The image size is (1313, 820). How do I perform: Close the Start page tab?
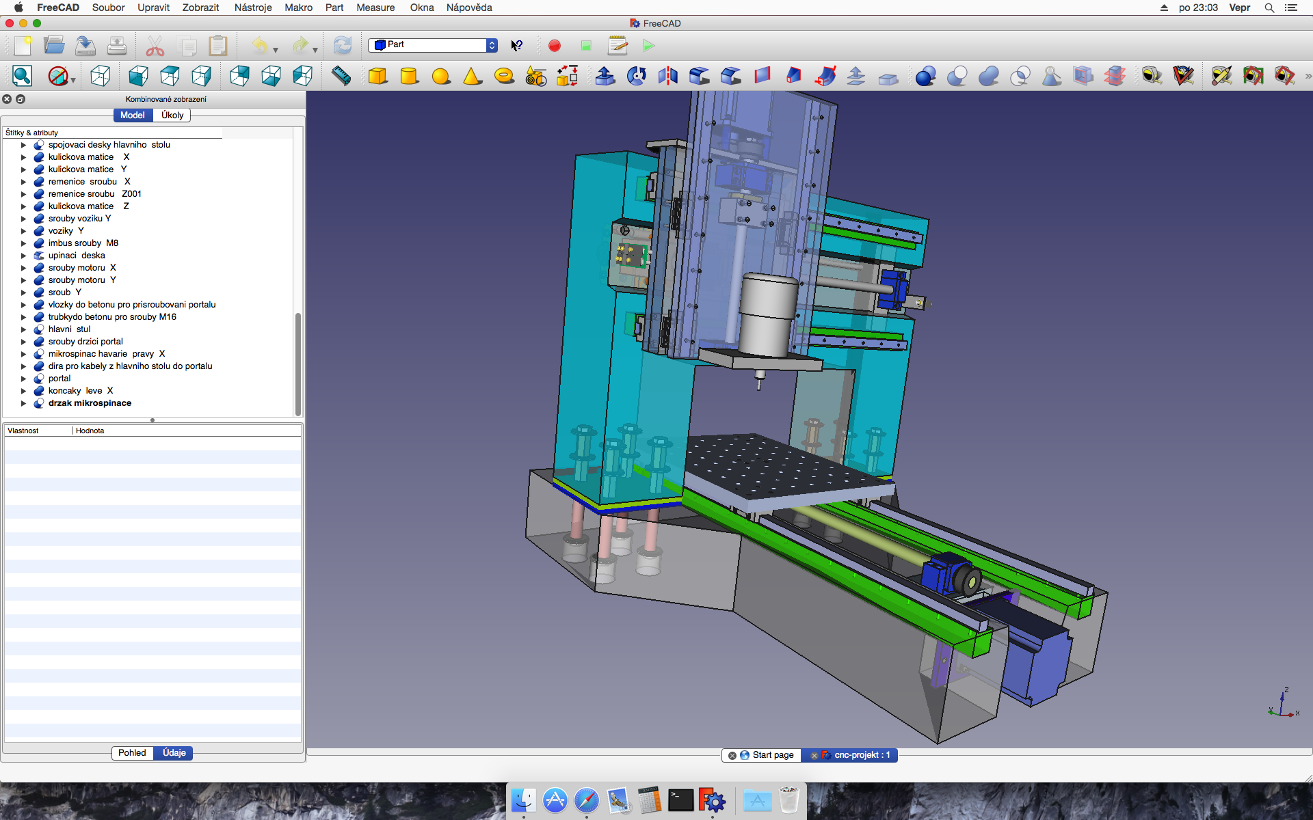(732, 755)
